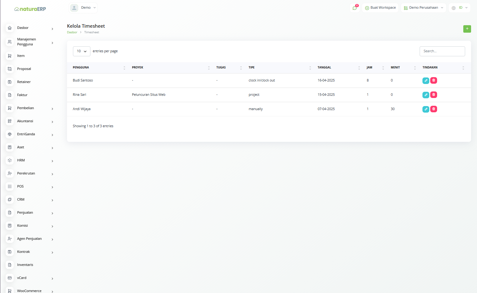Viewport: 477px width, 293px height.
Task: Click the POS grid icon
Action: tap(10, 186)
